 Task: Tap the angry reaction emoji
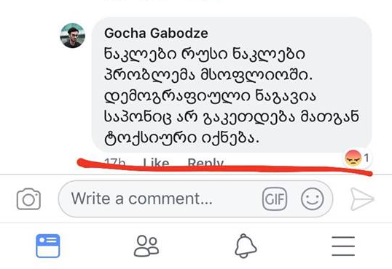(x=353, y=158)
